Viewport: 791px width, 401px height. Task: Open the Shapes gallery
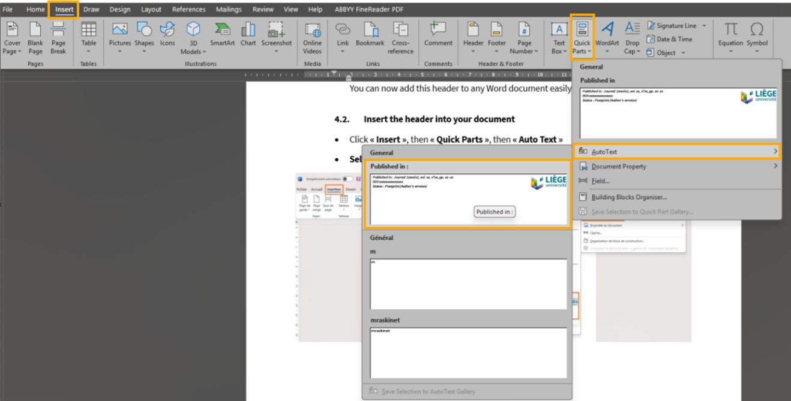144,38
